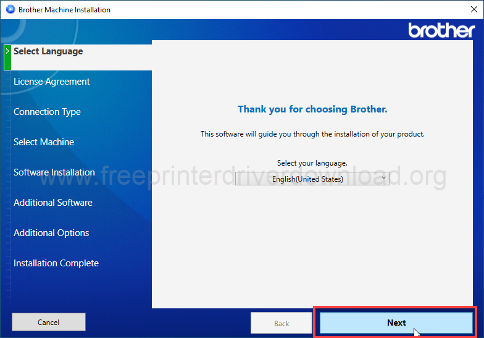Click the green arrow beside Select Language
The height and width of the screenshot is (338, 484).
pos(7,52)
